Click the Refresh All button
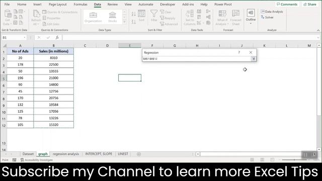Screen dimensions: 322x181 point(36,18)
